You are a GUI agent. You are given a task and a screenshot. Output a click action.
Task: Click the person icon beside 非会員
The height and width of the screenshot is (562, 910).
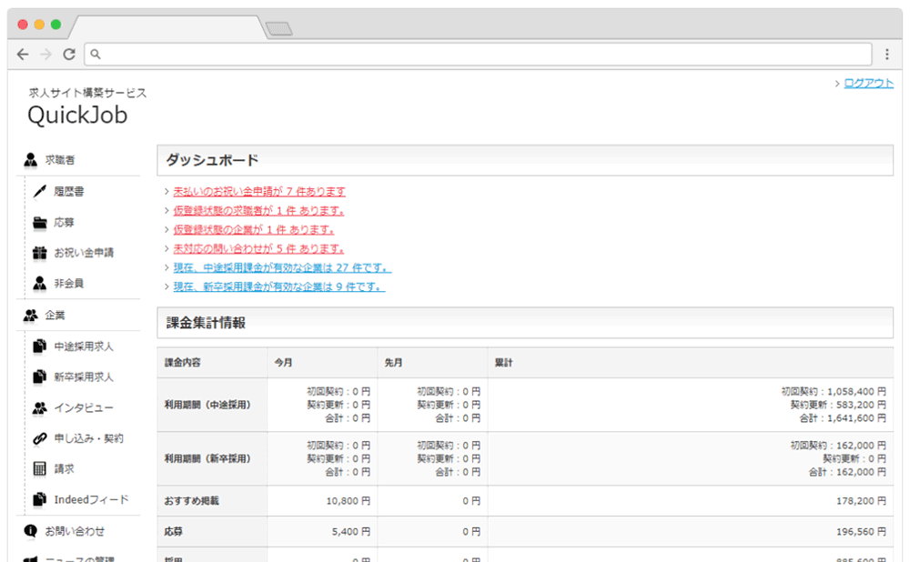(39, 284)
